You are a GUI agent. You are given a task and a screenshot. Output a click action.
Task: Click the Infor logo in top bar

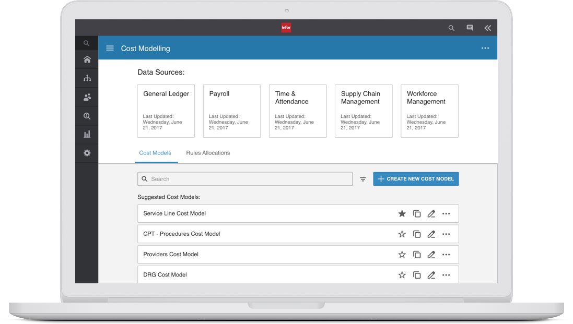(x=286, y=27)
